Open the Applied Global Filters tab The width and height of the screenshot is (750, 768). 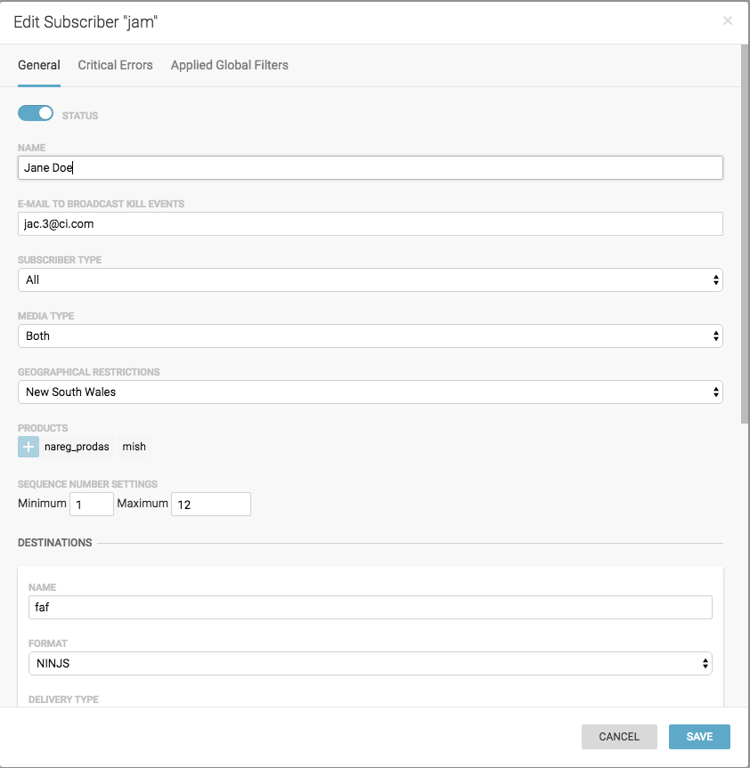click(229, 65)
